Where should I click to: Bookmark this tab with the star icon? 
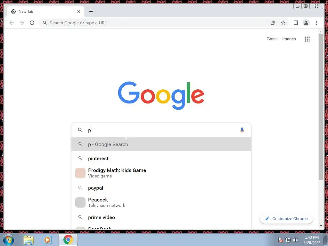click(283, 23)
